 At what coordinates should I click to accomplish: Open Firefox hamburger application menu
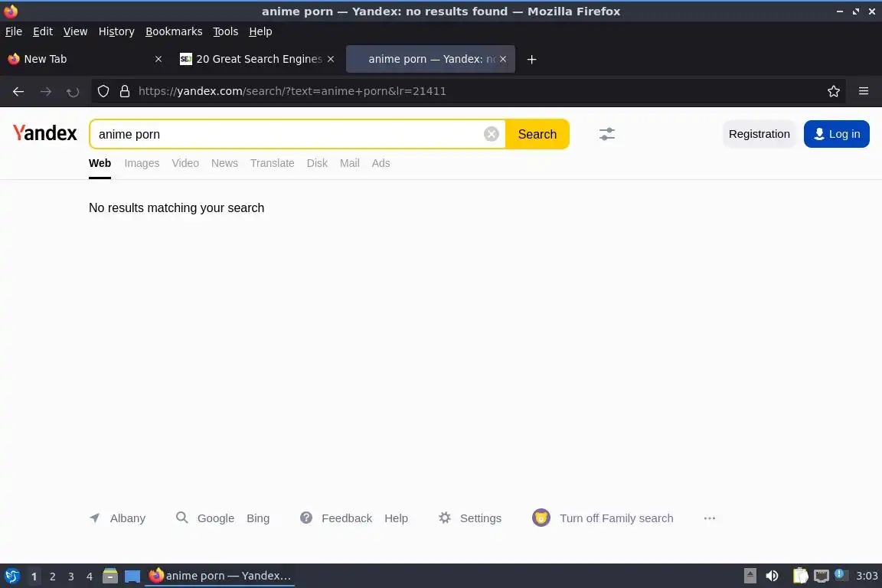tap(864, 91)
